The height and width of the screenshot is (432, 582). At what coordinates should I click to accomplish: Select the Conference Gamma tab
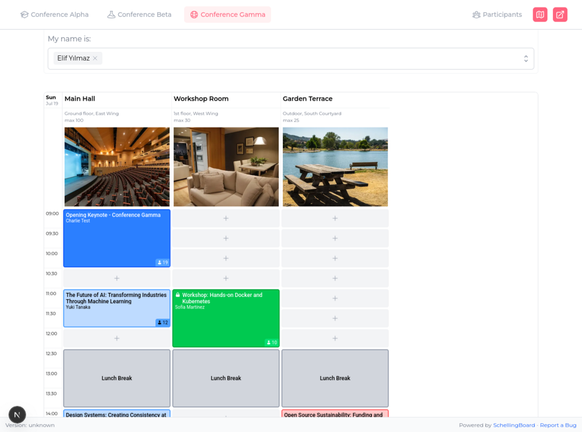228,15
